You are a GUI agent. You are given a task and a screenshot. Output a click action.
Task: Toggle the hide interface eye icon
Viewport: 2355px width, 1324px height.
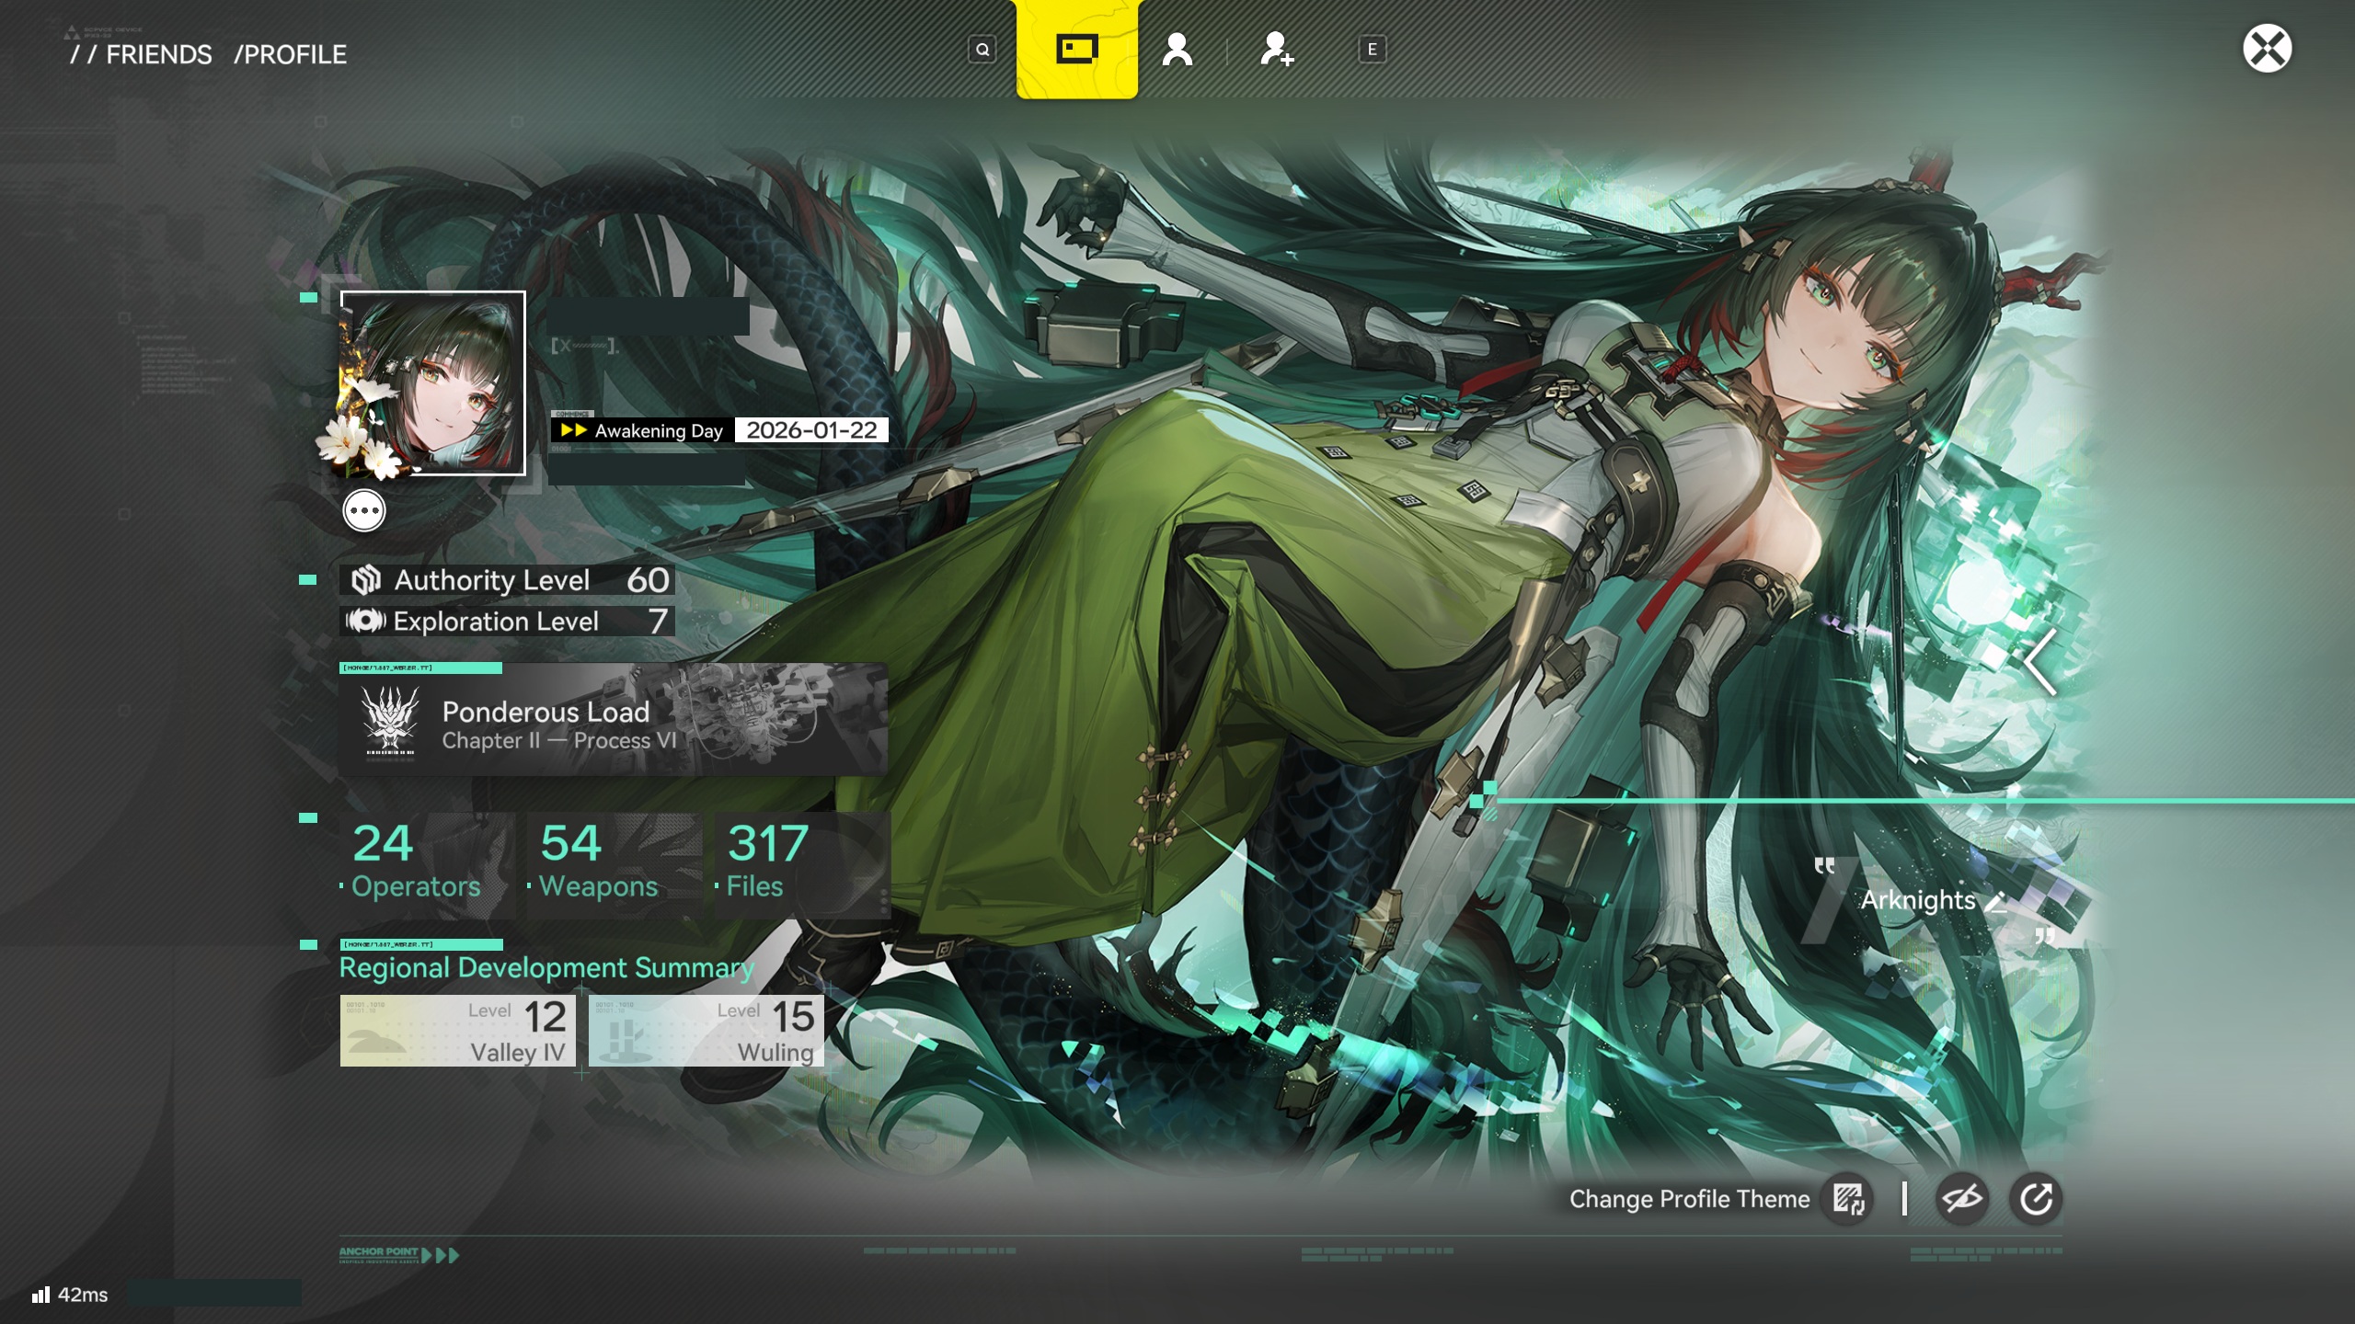coord(1961,1199)
